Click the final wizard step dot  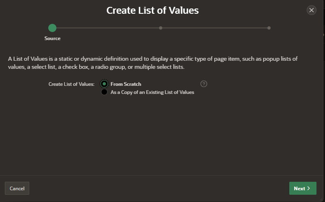tap(269, 28)
